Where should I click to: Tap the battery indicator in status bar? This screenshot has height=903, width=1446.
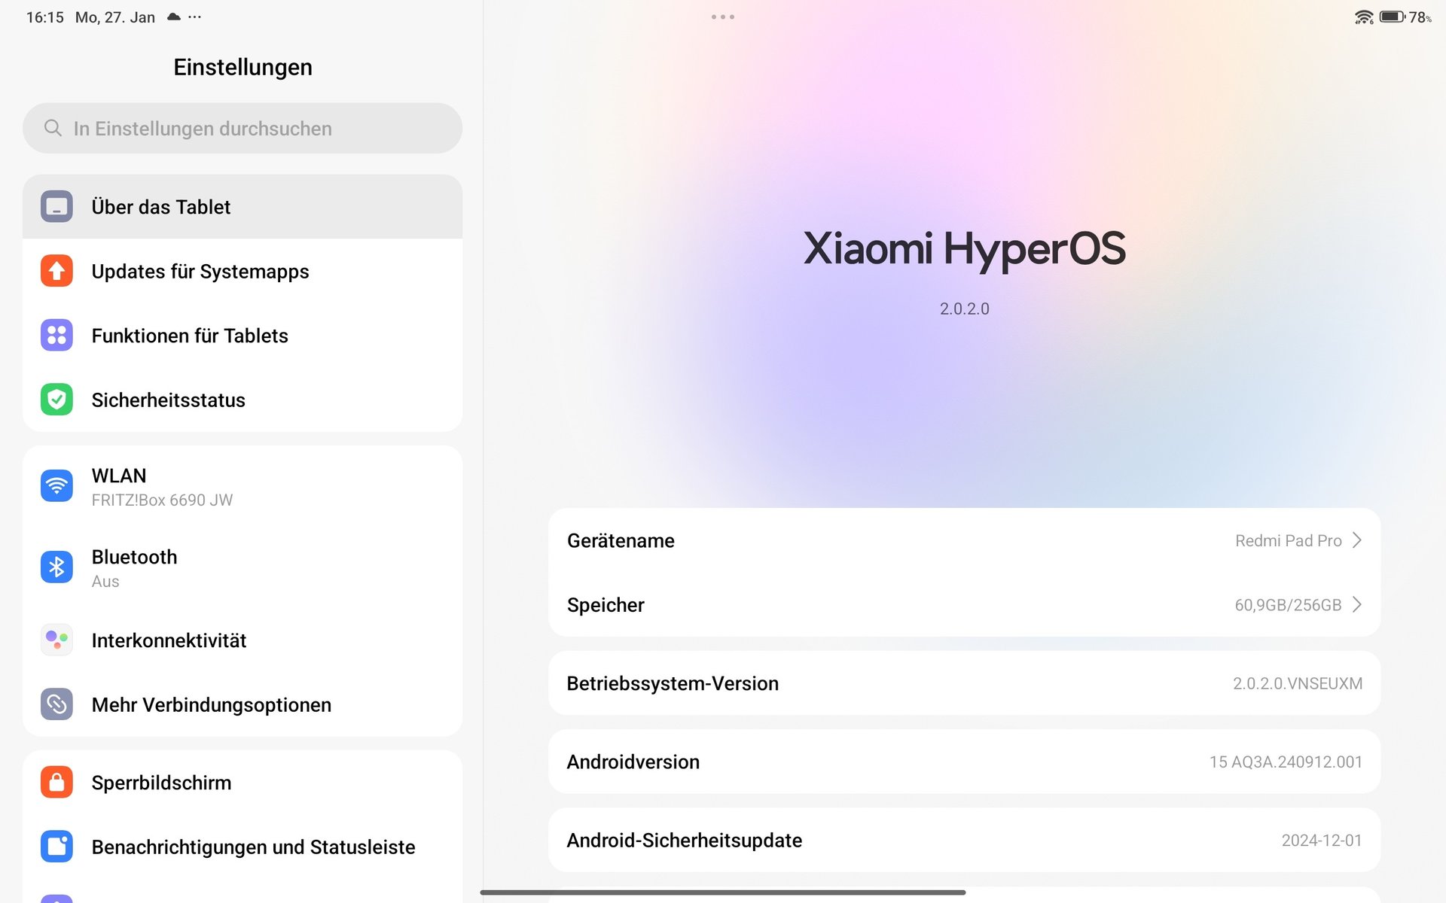tap(1391, 17)
